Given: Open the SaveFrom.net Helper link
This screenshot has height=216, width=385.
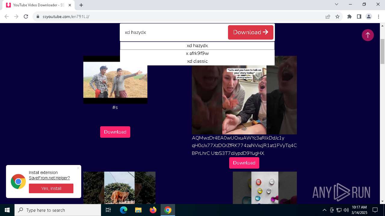Looking at the screenshot, I should point(49,178).
